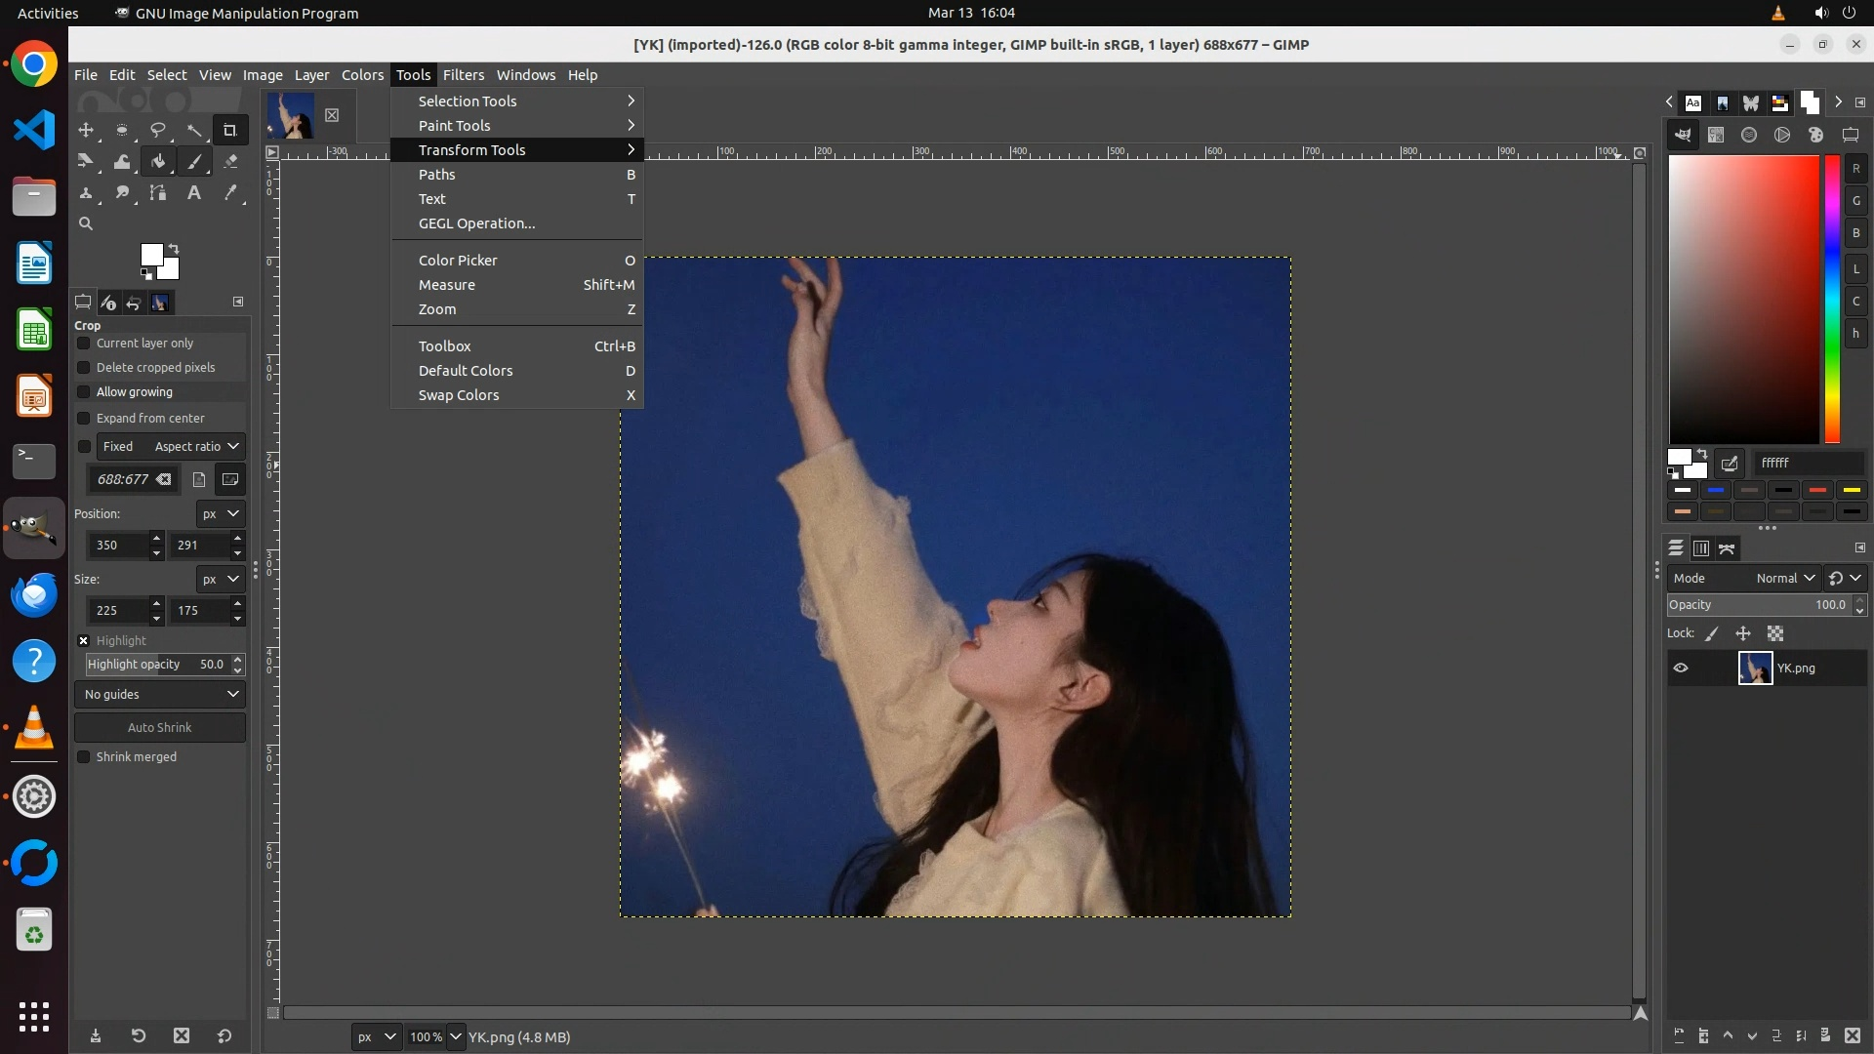Select the Clone stamp tool
Screen dimensions: 1874x1054
tap(86, 193)
